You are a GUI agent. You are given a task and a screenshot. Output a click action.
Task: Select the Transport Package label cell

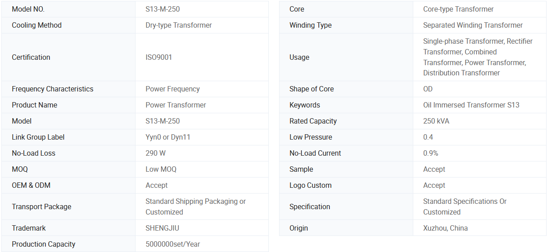(41, 207)
